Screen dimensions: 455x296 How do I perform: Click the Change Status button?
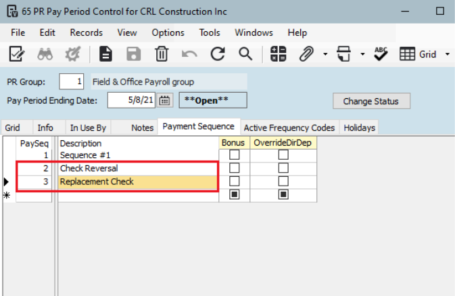tap(371, 101)
